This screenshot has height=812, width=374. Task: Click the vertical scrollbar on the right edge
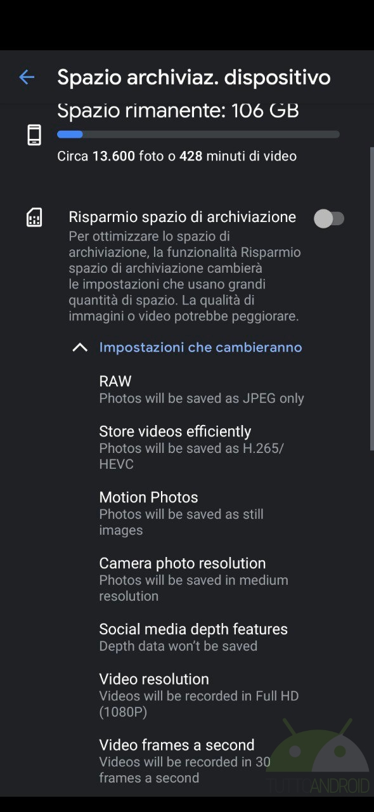[371, 298]
